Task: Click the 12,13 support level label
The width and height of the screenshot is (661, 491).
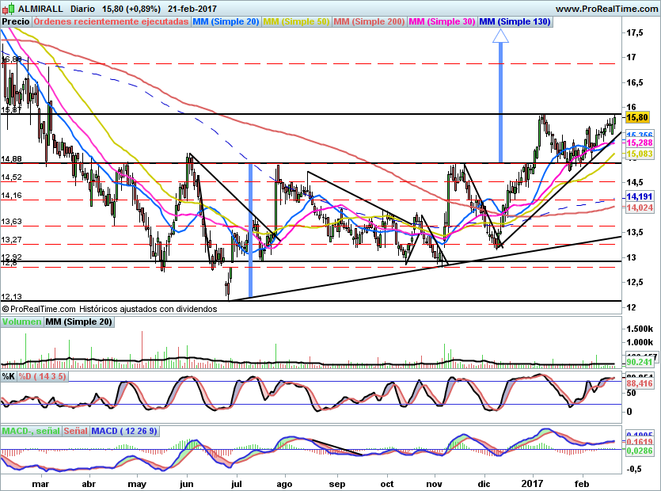Action: pos(11,296)
